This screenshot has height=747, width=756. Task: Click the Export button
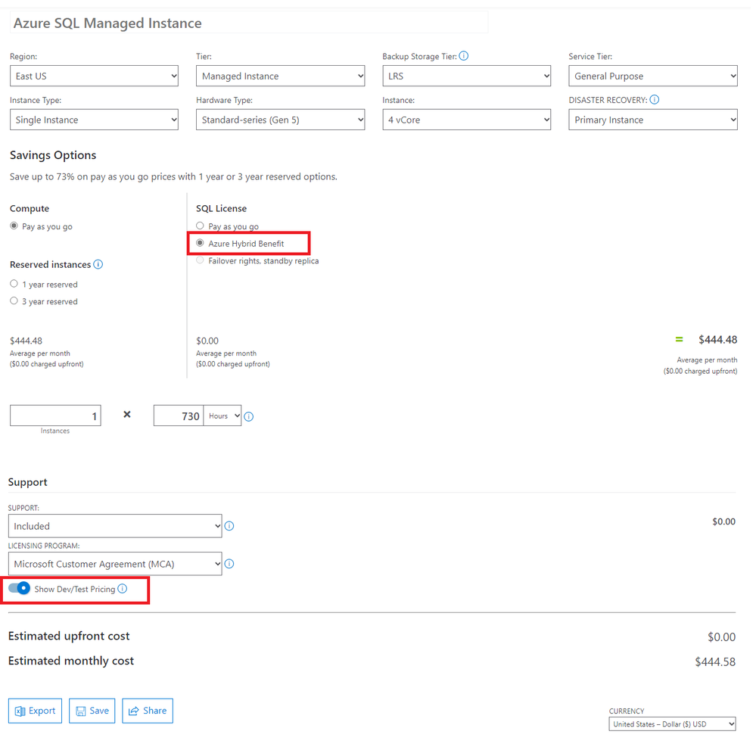pos(36,711)
